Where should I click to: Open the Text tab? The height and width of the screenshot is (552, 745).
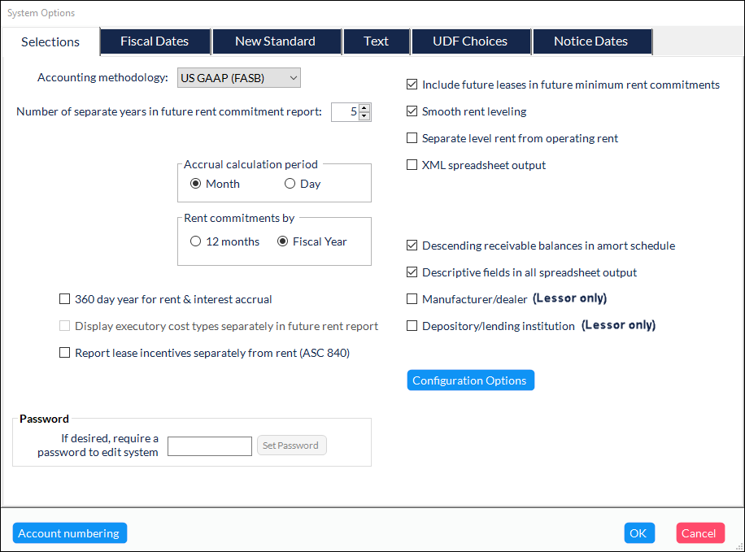pos(376,41)
